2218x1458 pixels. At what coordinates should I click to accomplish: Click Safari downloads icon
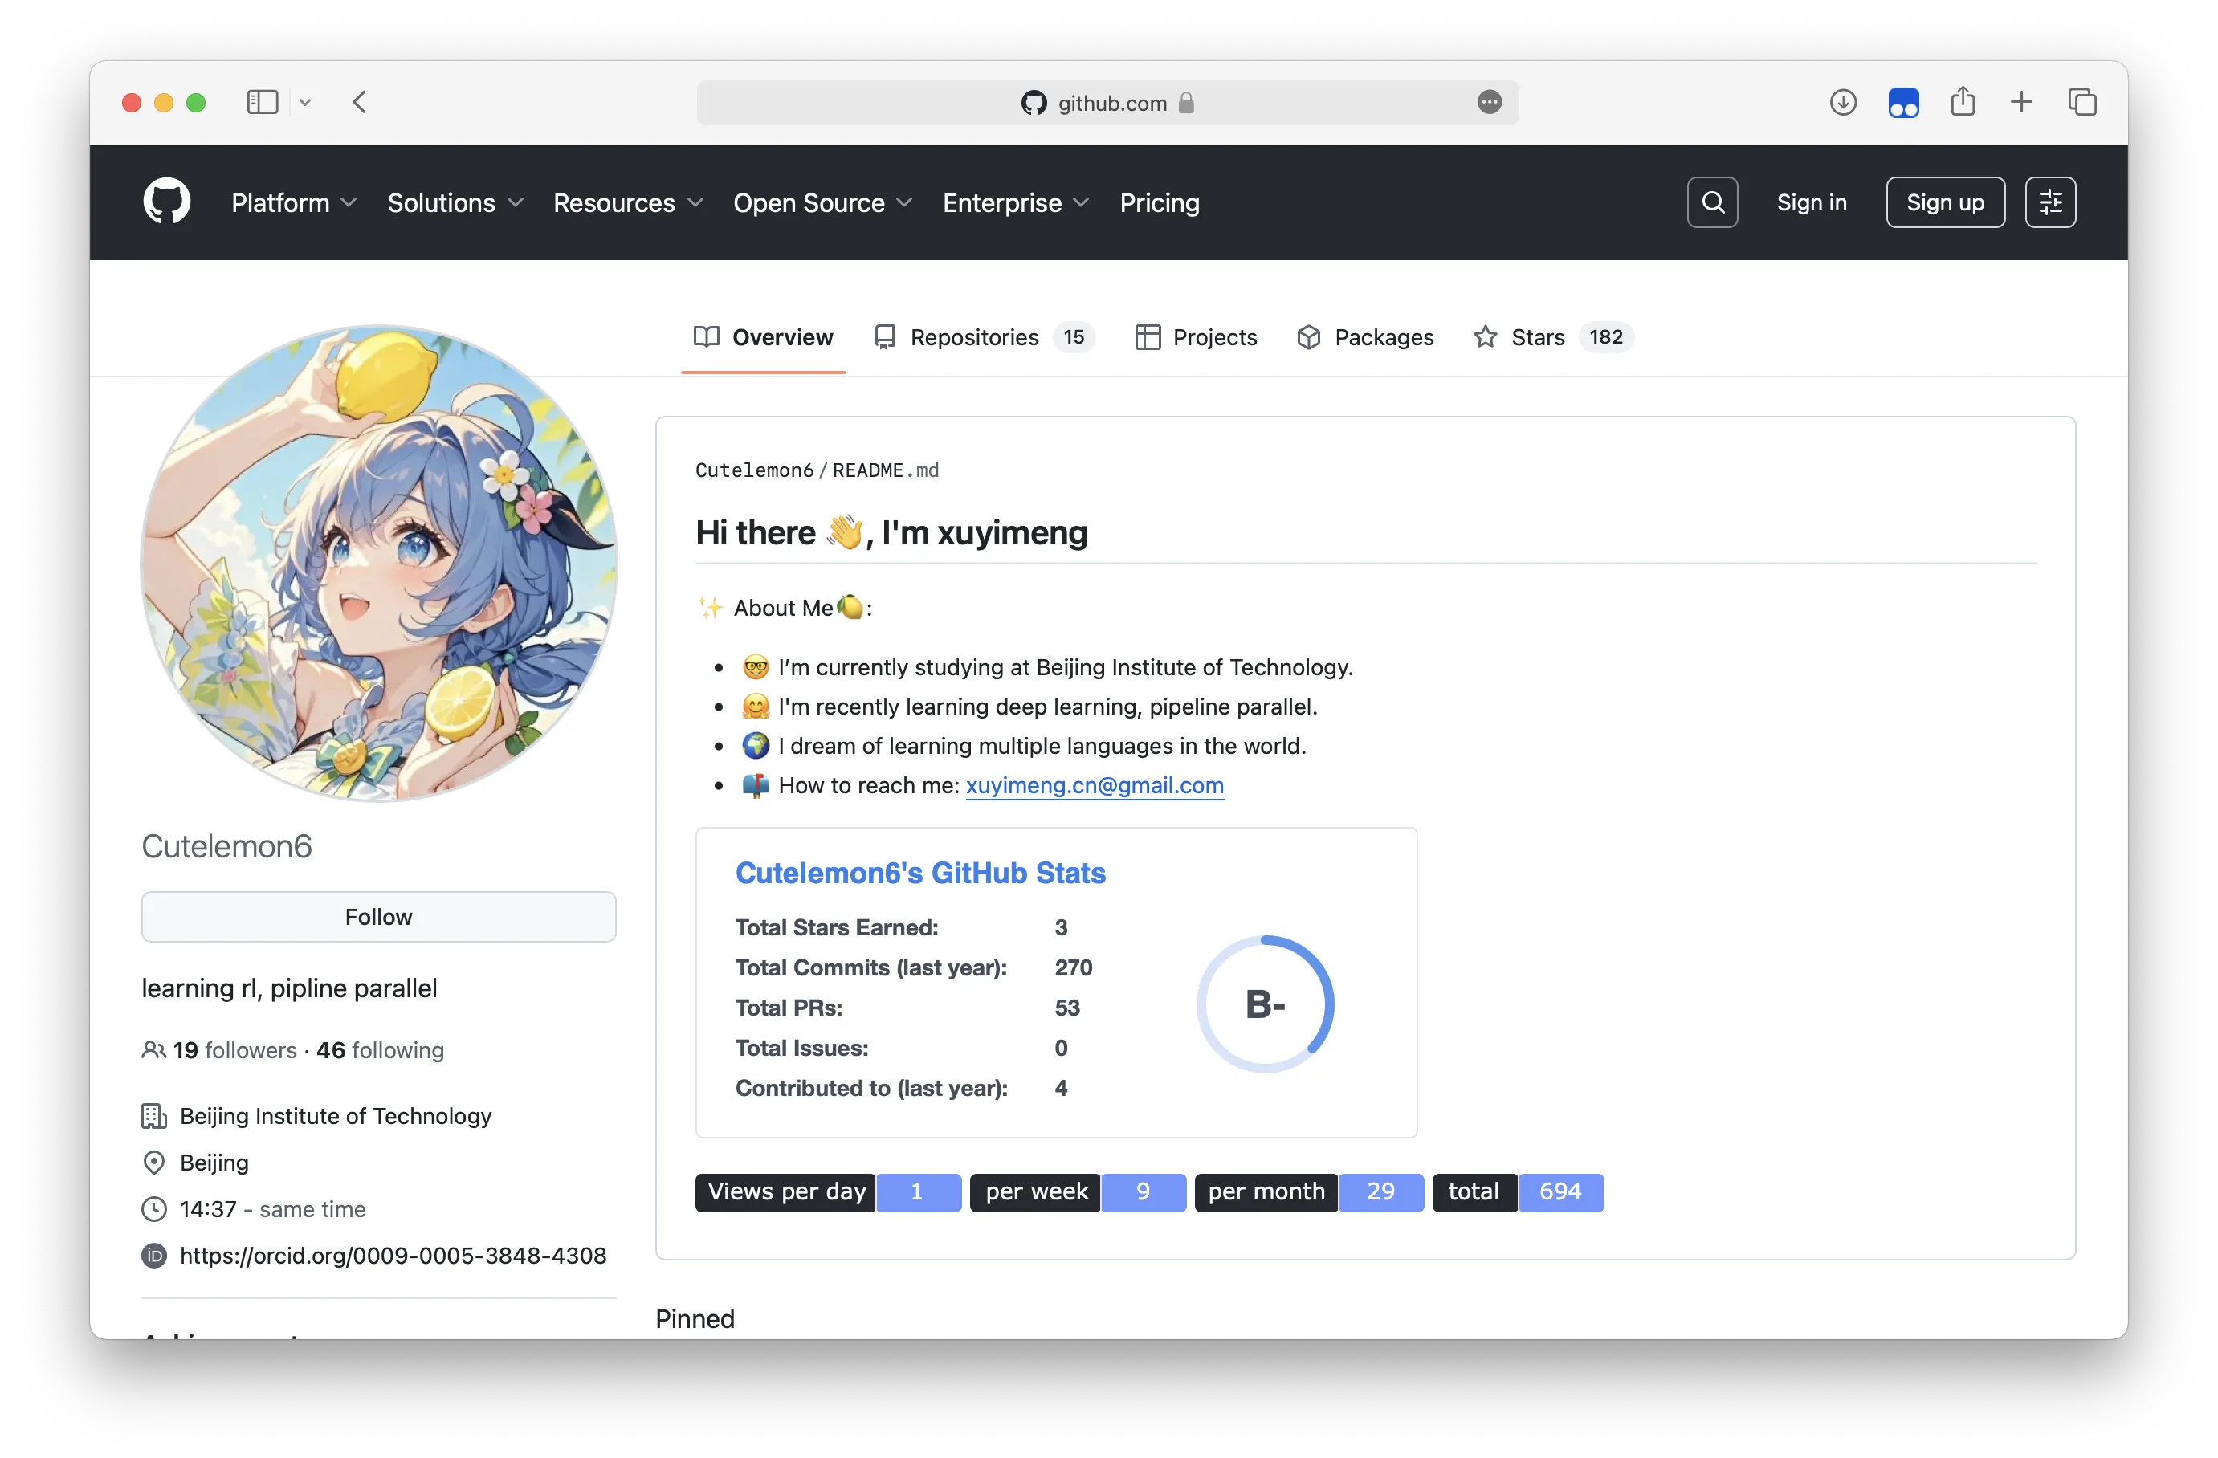click(1842, 103)
